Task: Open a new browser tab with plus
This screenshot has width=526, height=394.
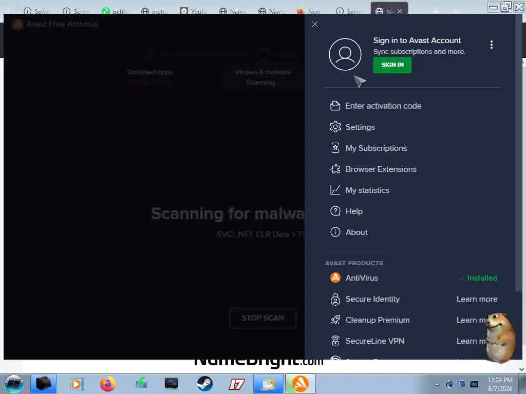Action: (436, 11)
